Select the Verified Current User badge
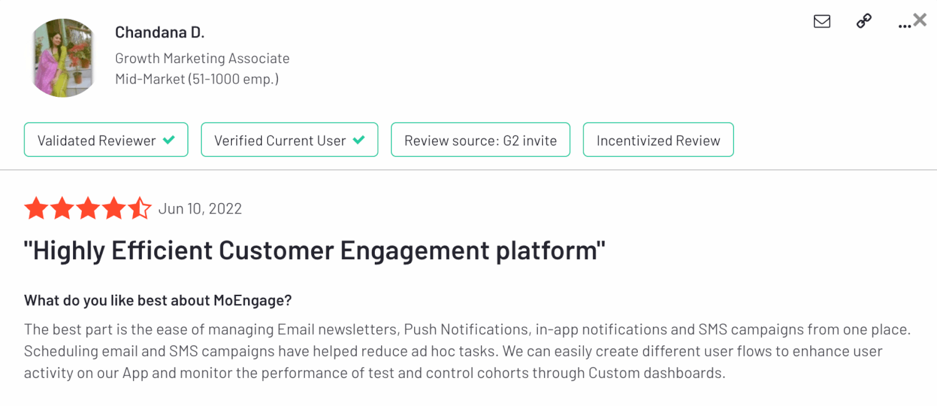Screen dimensions: 937x406 click(289, 140)
